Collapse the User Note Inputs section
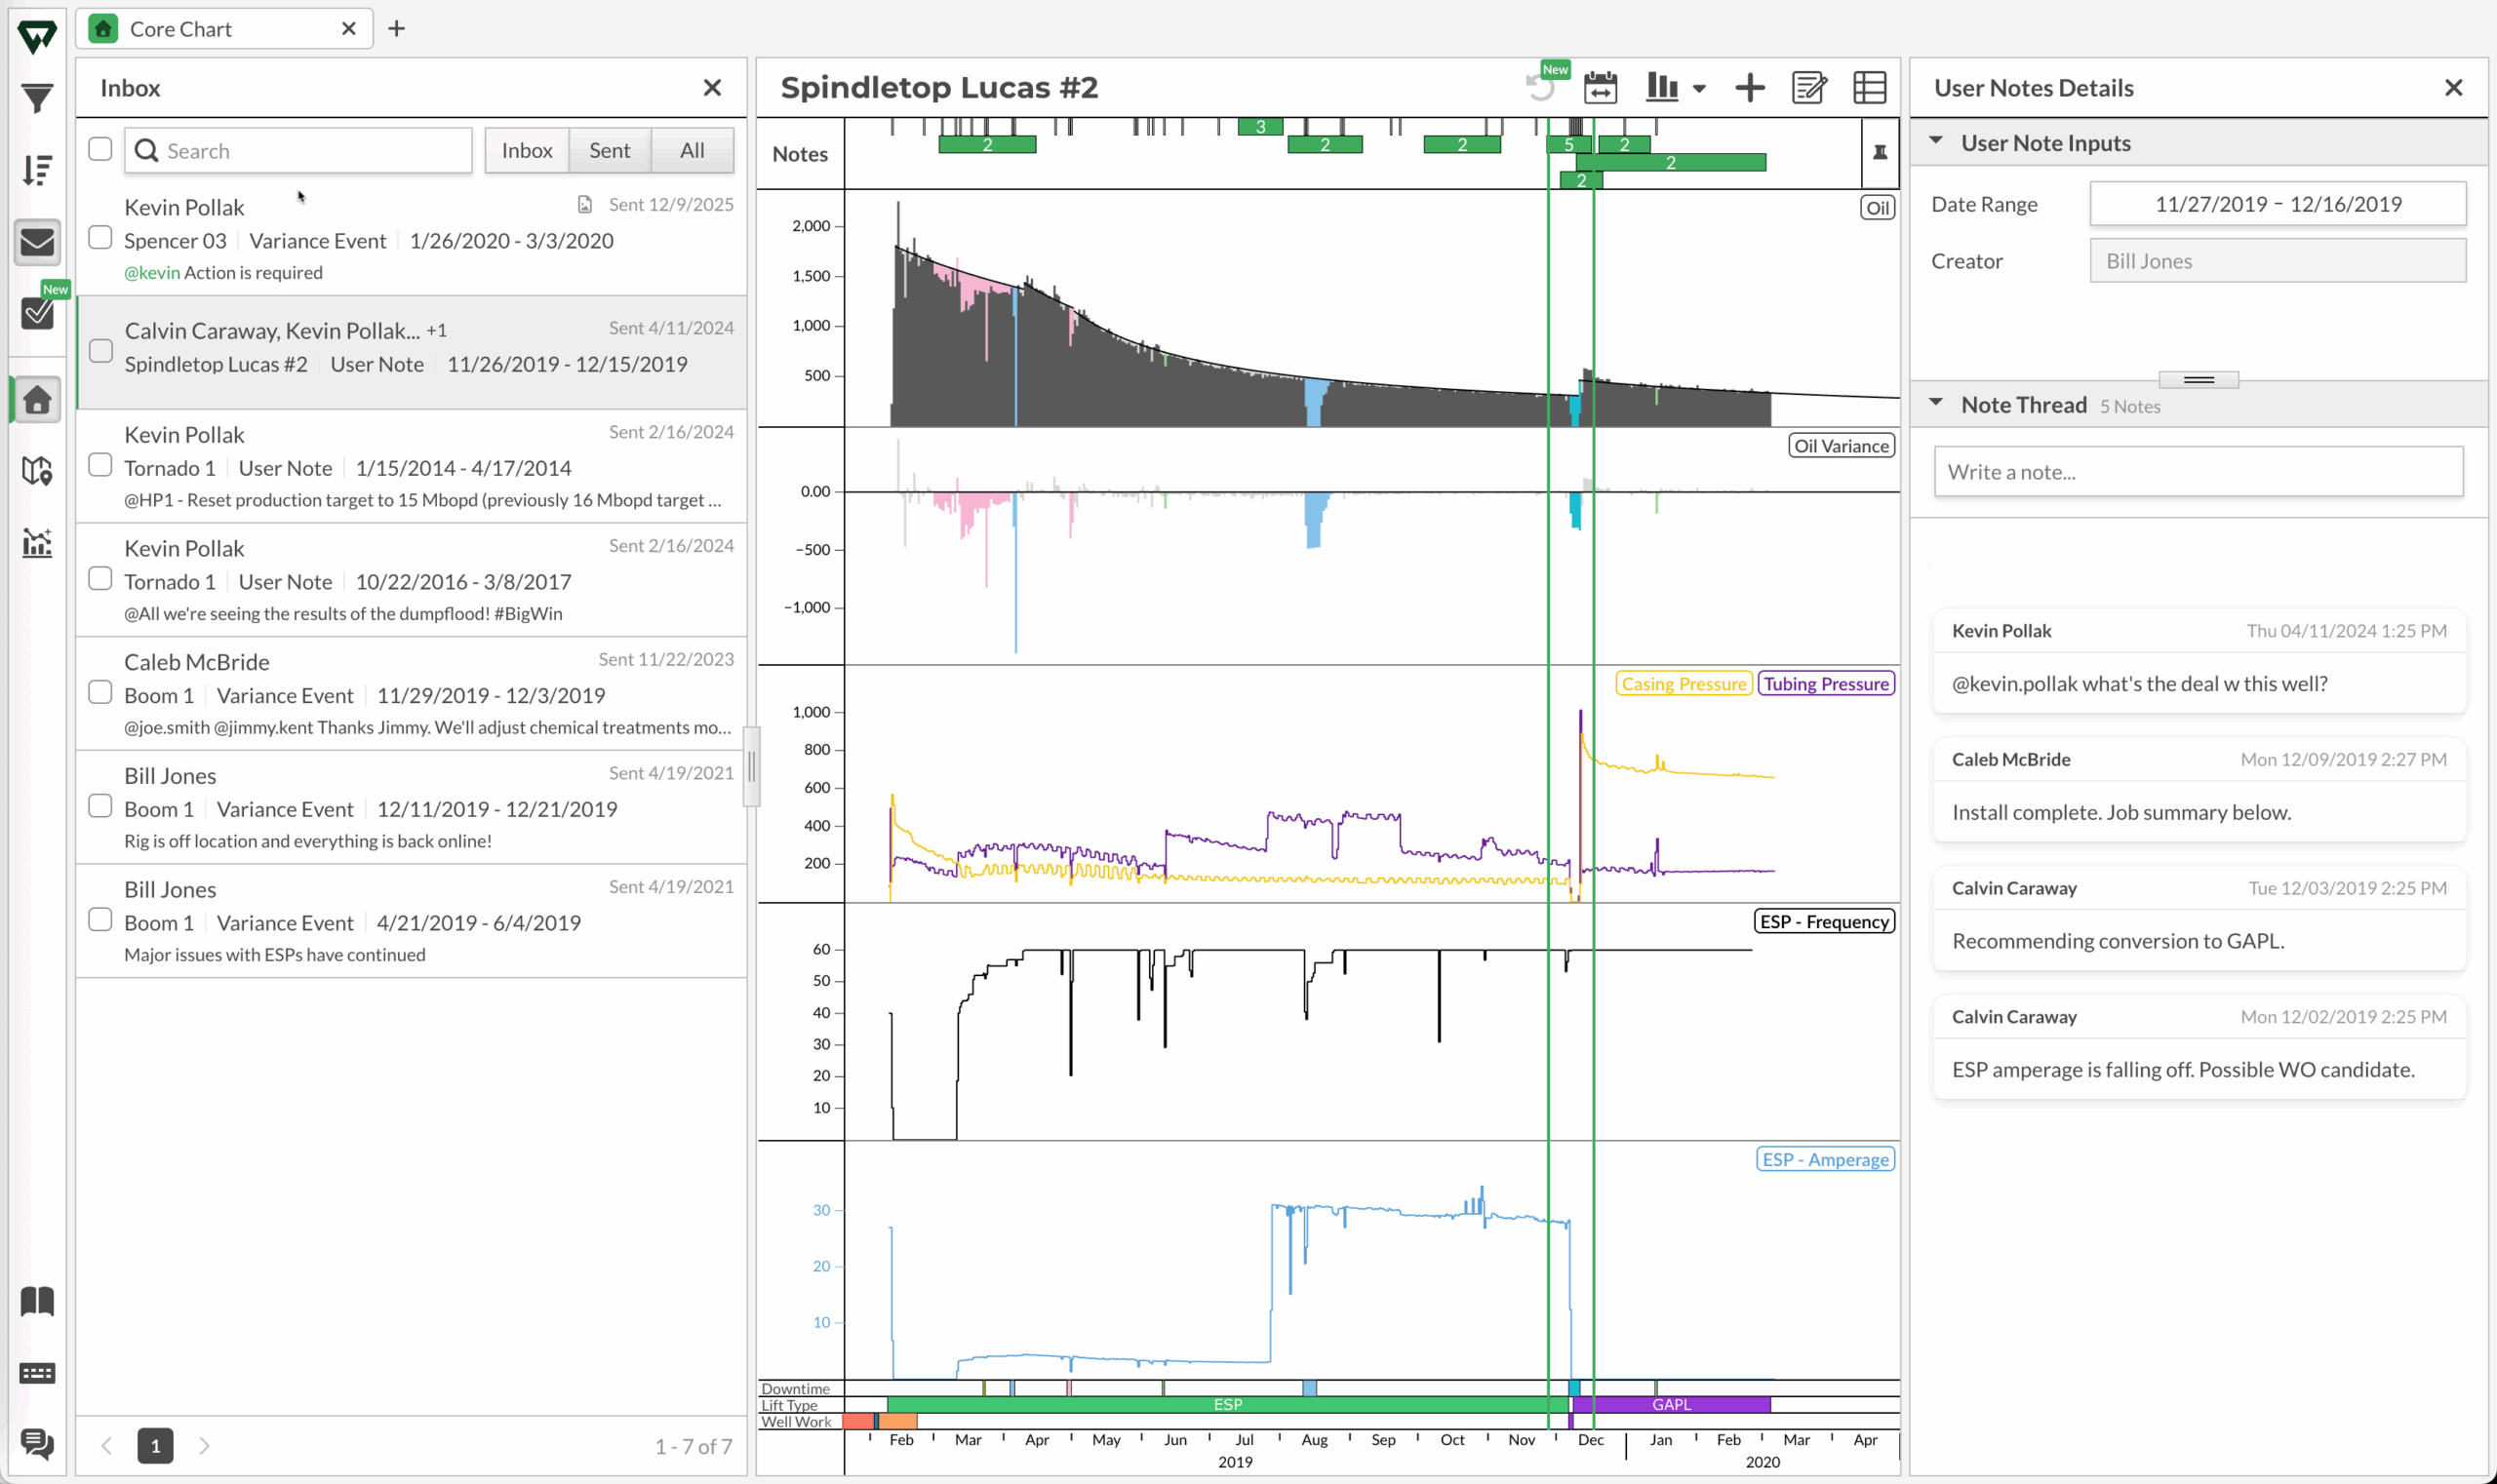This screenshot has height=1484, width=2497. tap(1936, 141)
